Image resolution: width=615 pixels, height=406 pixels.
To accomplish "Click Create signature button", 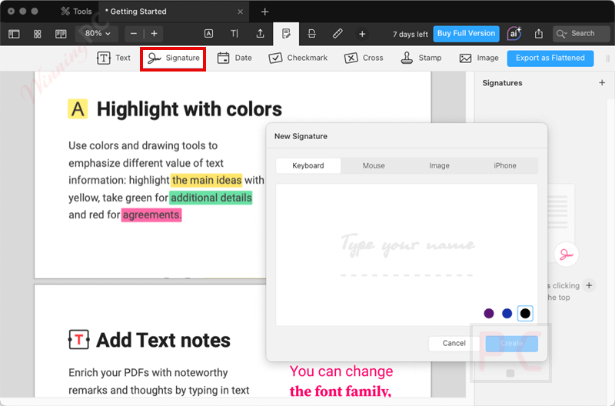I will tap(511, 343).
